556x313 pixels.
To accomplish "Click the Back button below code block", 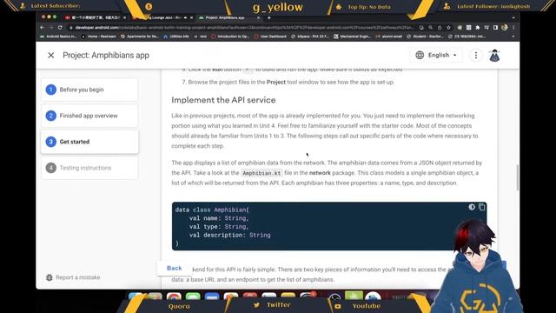I will coord(174,268).
